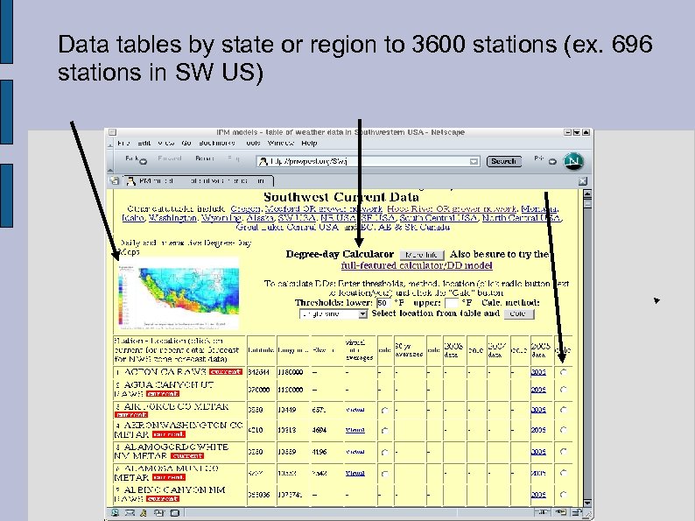The width and height of the screenshot is (695, 521).
Task: Open the Bookmarks menu
Action: tap(217, 144)
